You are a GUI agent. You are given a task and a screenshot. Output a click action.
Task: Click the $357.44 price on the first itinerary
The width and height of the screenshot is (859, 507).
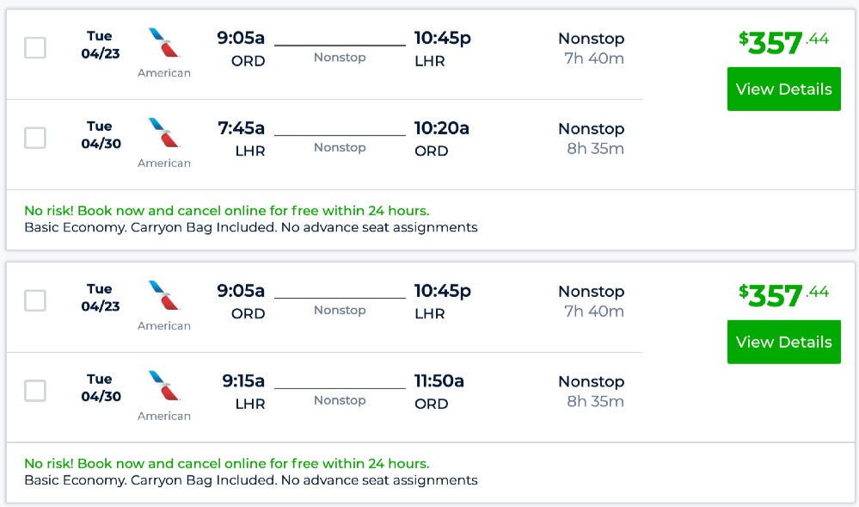coord(783,41)
